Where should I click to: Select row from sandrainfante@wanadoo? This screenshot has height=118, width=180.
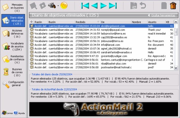click(x=102, y=52)
